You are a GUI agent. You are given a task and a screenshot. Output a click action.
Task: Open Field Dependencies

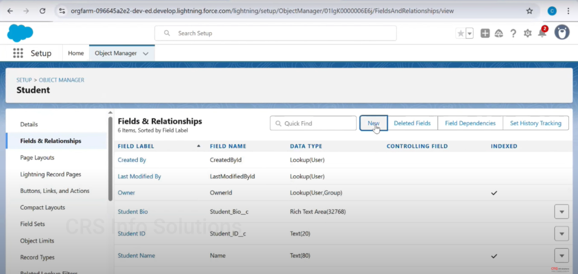pyautogui.click(x=470, y=123)
